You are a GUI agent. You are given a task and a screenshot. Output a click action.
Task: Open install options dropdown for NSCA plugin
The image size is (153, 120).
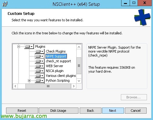click(x=40, y=71)
